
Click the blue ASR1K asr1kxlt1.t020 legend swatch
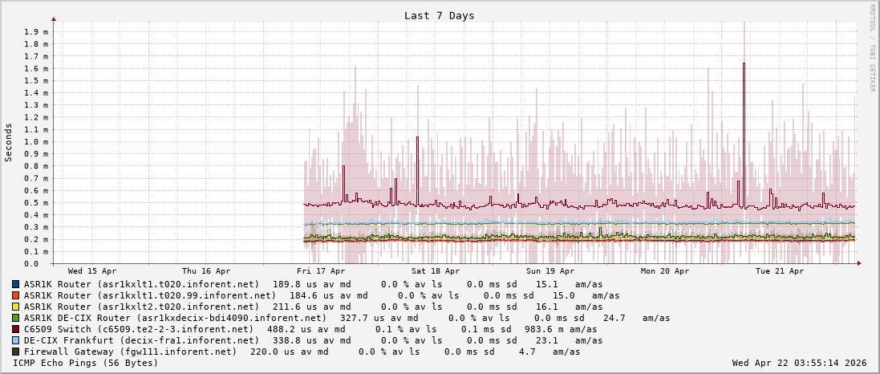[16, 284]
